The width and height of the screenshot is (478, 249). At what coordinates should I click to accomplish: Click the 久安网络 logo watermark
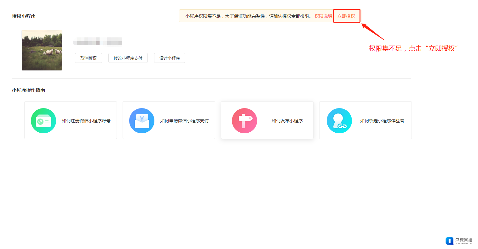pyautogui.click(x=459, y=241)
